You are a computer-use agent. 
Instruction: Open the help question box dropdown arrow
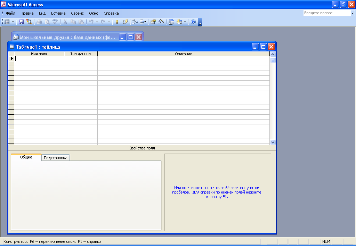coord(353,13)
